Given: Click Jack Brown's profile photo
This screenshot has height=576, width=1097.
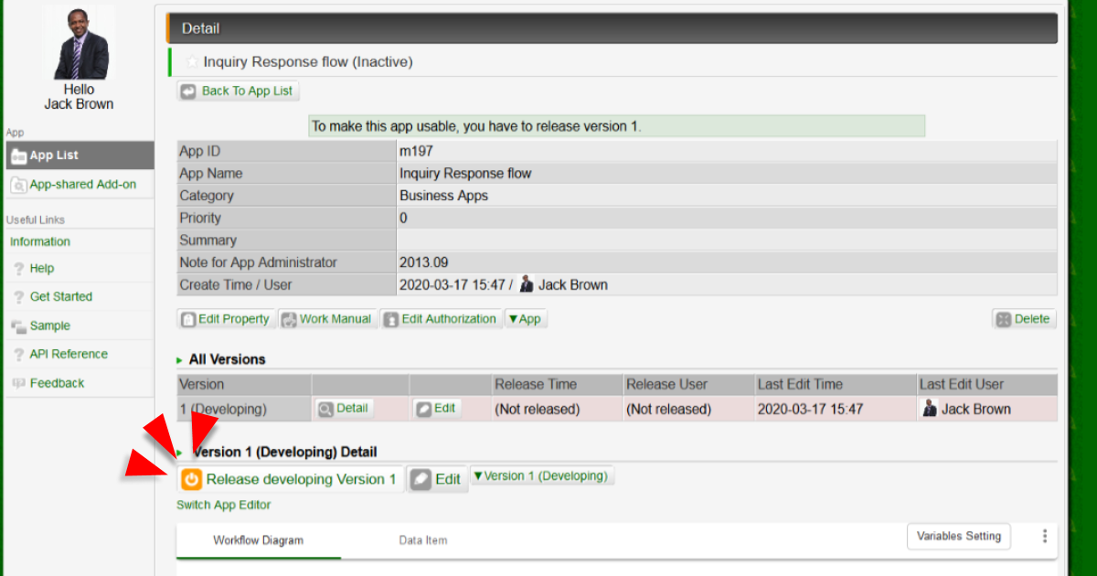Looking at the screenshot, I should [79, 44].
